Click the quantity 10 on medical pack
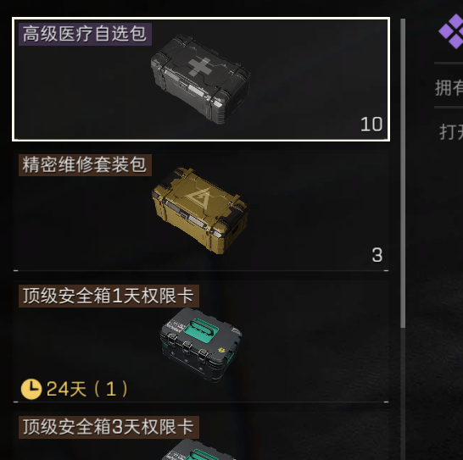Viewport: 463px width, 460px height. click(x=371, y=125)
